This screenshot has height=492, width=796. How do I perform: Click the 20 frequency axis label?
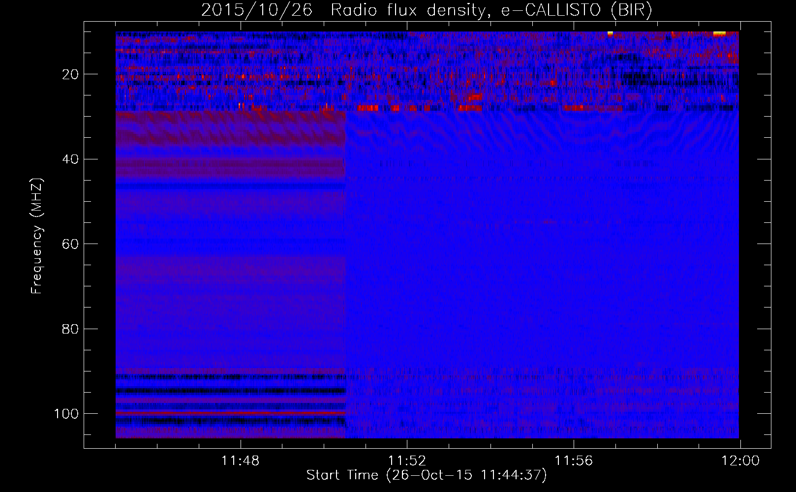click(x=70, y=74)
